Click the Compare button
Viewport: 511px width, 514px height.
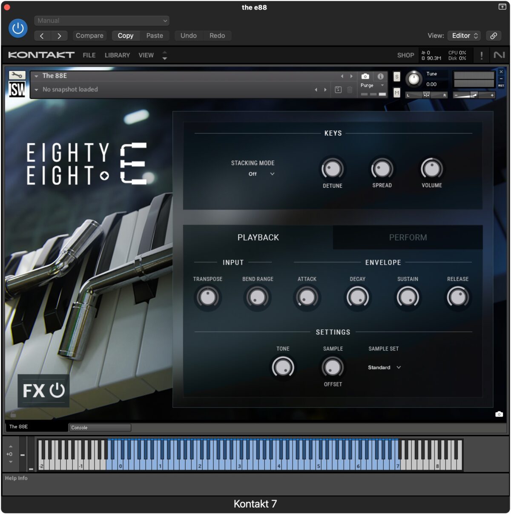(x=89, y=36)
